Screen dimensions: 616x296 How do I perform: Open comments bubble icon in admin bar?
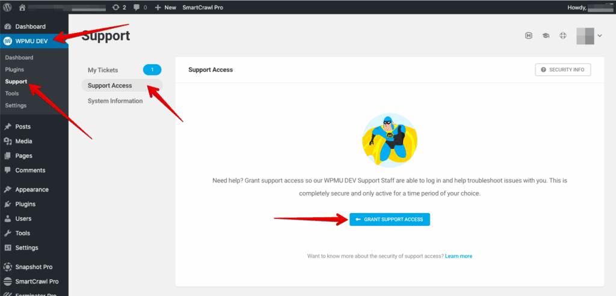(x=140, y=7)
